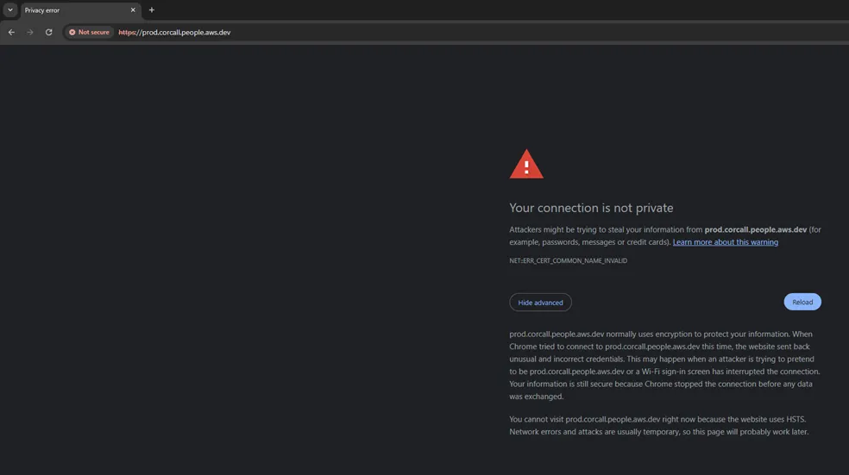Click the Your connection is not private heading
This screenshot has width=849, height=475.
click(591, 208)
